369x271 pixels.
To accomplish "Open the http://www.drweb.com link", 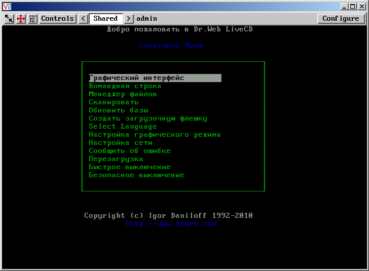I will (x=171, y=224).
